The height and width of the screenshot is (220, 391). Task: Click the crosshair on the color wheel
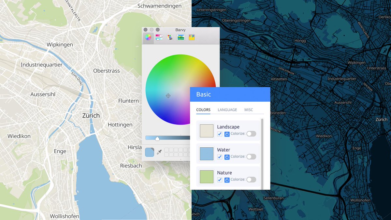point(168,95)
